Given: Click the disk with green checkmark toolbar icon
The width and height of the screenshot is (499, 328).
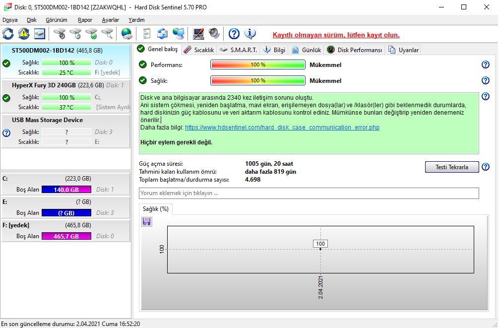Looking at the screenshot, I should 91,34.
